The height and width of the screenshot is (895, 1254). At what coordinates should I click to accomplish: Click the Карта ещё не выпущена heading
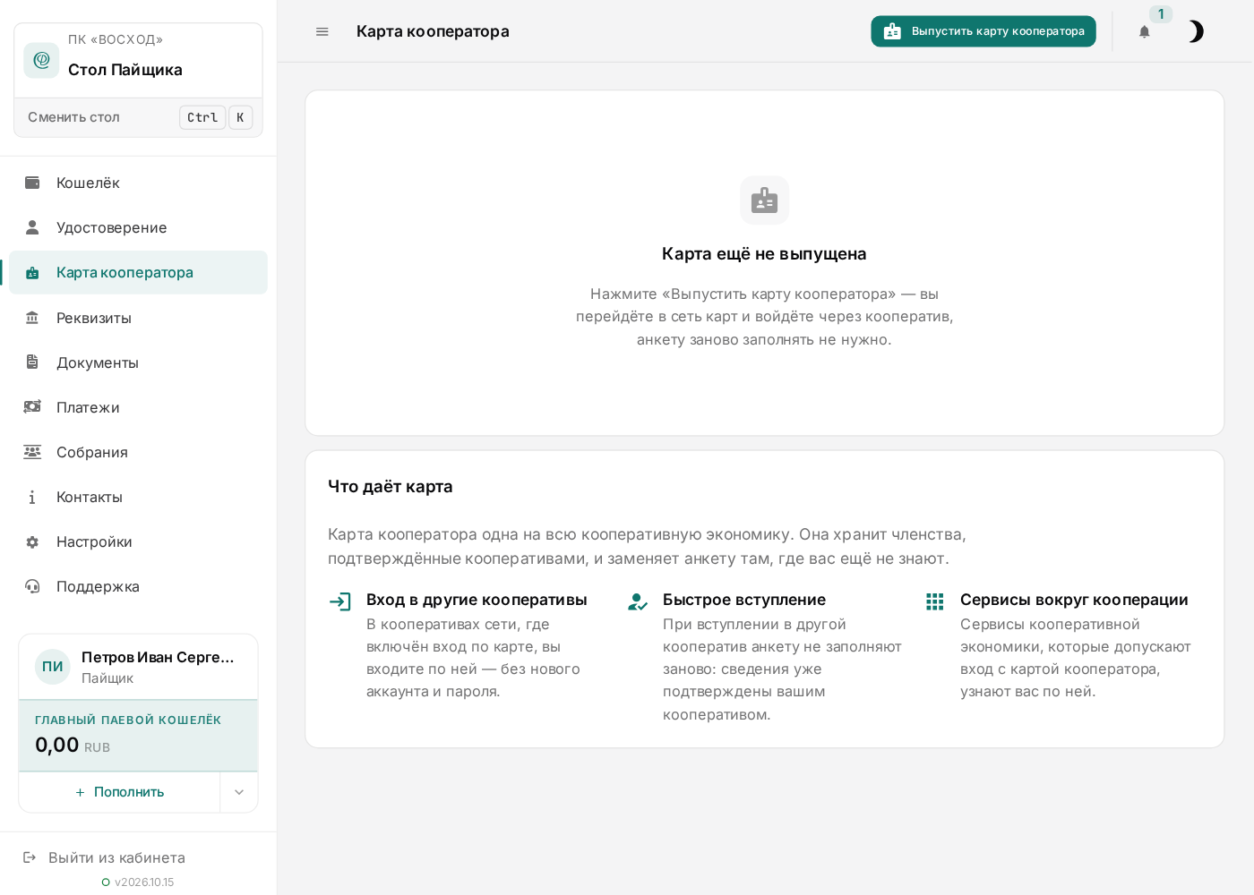(764, 253)
